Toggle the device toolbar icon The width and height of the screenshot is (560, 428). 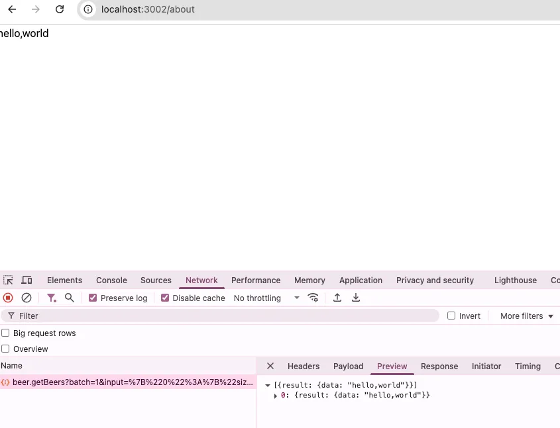click(x=27, y=280)
